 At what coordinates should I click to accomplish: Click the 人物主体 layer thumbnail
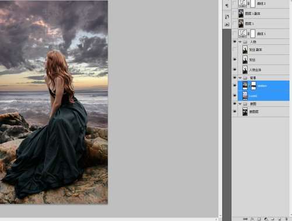(245, 70)
